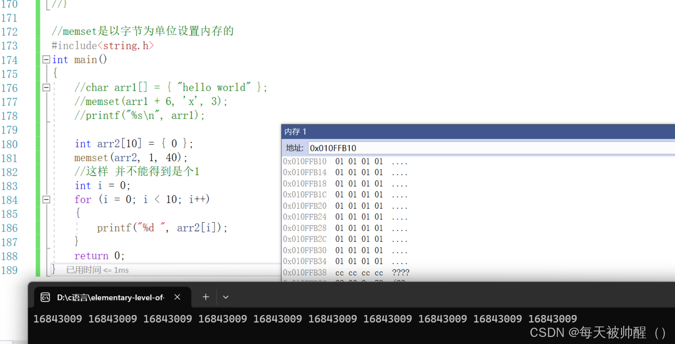Screen dimensions: 675x344
Task: Click memory row address 0x010FFB18
Action: [304, 184]
